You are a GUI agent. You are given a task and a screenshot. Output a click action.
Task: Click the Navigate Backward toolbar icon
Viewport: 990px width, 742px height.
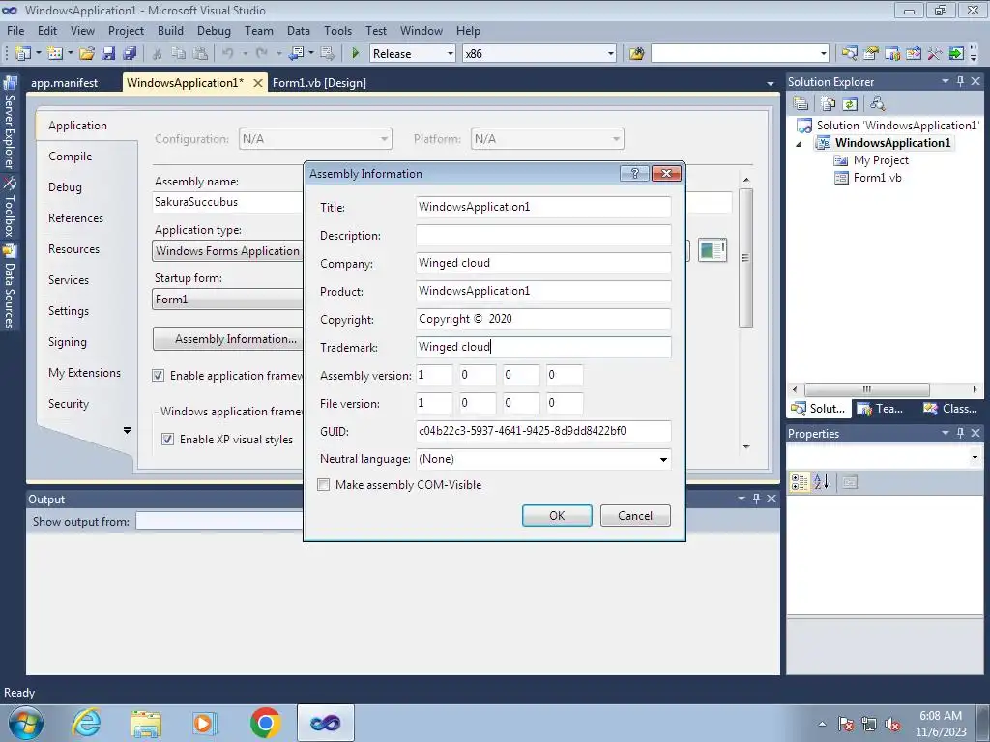tap(296, 54)
